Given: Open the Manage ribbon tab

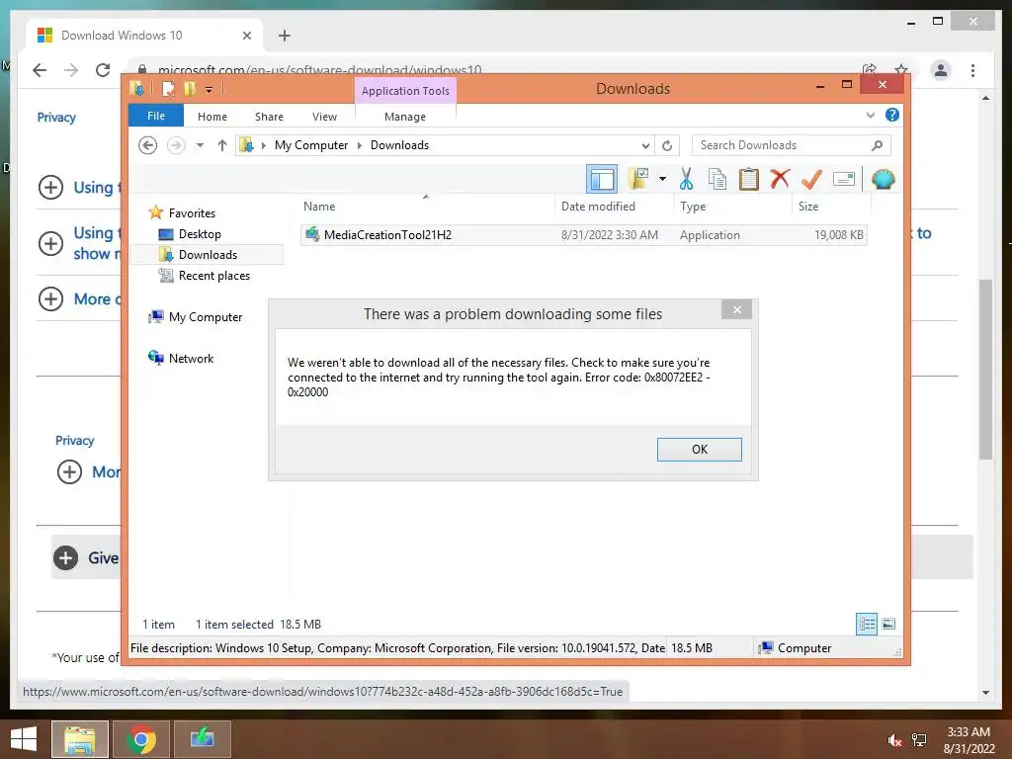Looking at the screenshot, I should (x=404, y=117).
